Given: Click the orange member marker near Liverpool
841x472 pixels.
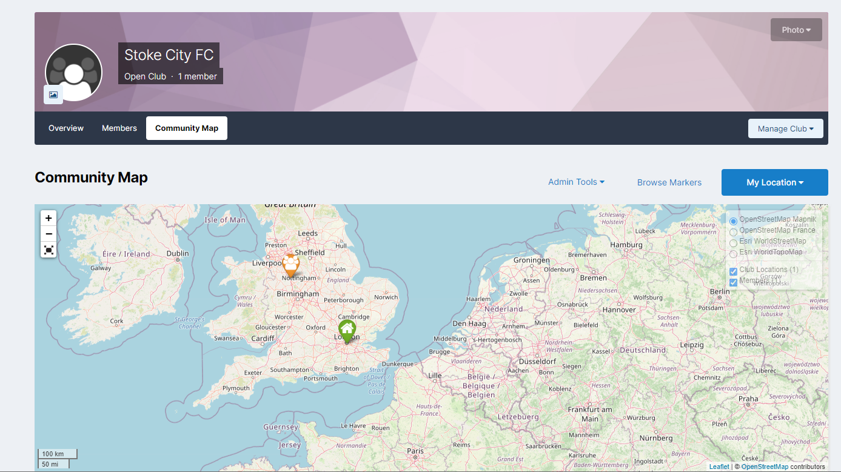Looking at the screenshot, I should tap(291, 264).
